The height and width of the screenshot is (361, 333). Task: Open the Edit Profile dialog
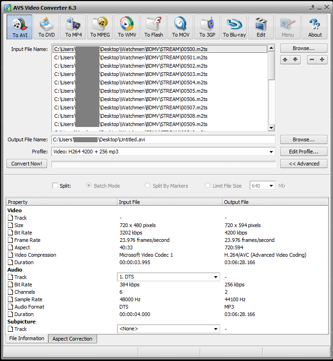click(x=303, y=152)
